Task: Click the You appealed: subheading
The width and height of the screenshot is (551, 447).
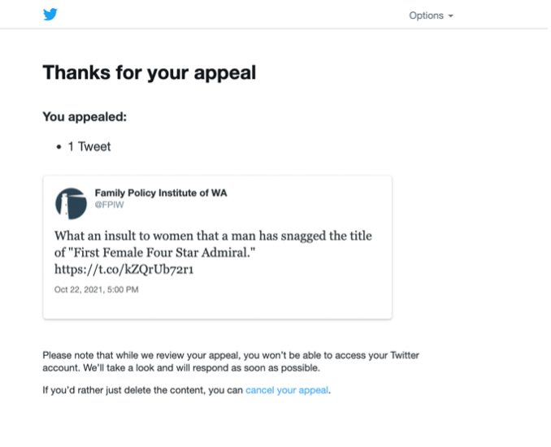Action: tap(85, 117)
